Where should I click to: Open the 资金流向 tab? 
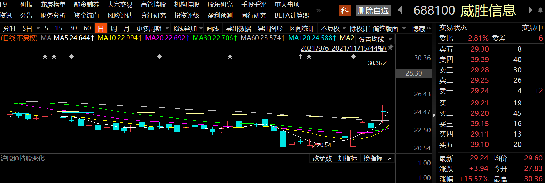coord(86,16)
